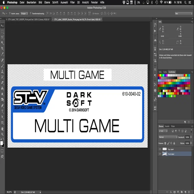The width and height of the screenshot is (194, 194).
Task: Select the Healing Brush tool
Action: [x=2, y=60]
